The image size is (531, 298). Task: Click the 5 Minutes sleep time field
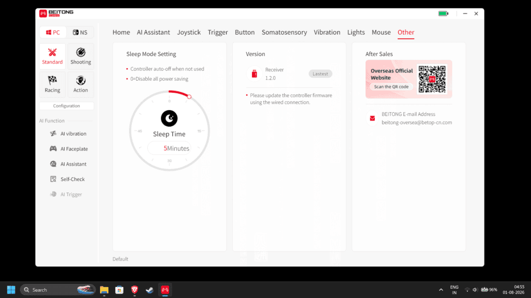coord(170,148)
